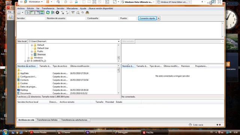
Task: Open the Servidor menu
Action: 60,8
